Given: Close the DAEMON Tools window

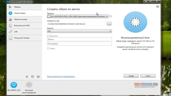Looking at the screenshot, I should click(157, 1).
